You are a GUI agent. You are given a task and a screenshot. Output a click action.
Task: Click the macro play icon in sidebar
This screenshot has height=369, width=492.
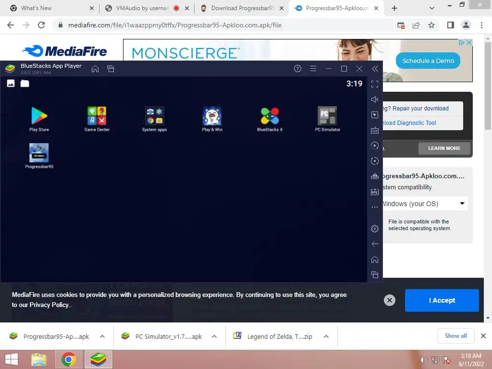coord(375,146)
